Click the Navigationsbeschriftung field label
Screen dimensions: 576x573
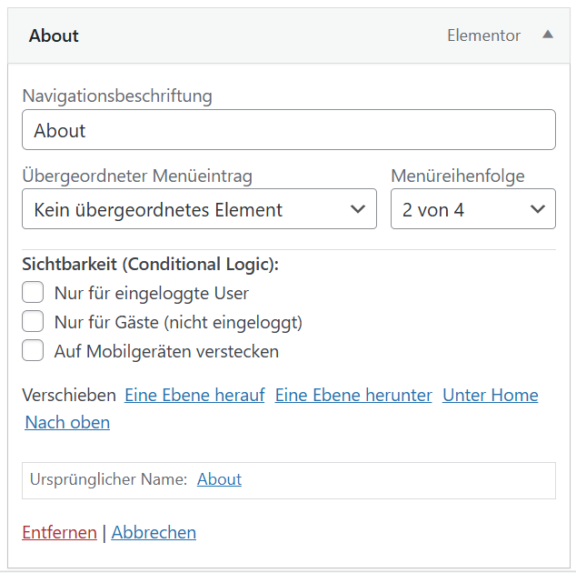pos(117,95)
